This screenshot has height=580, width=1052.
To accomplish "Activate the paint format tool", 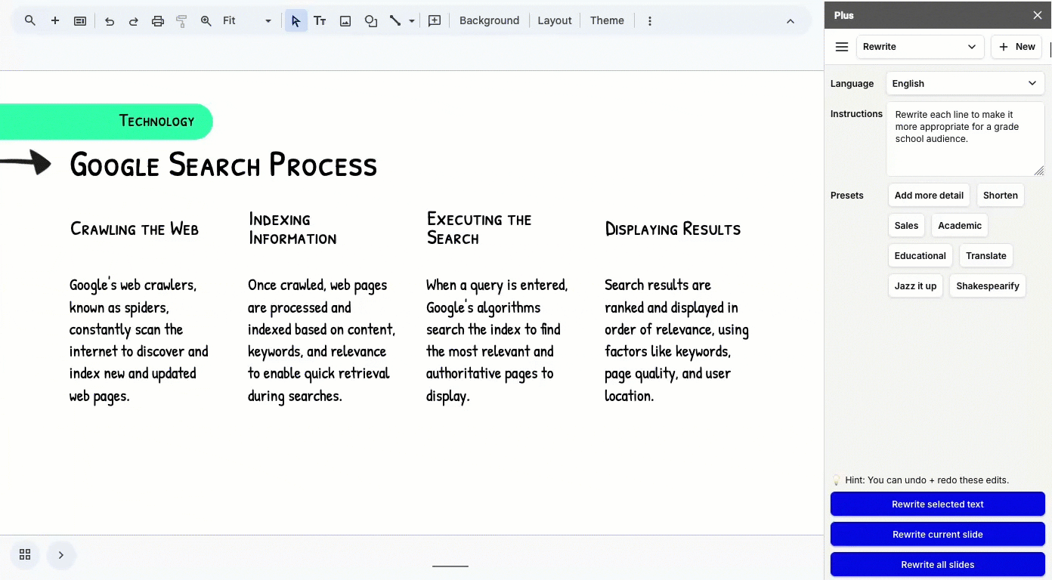I will tap(181, 21).
